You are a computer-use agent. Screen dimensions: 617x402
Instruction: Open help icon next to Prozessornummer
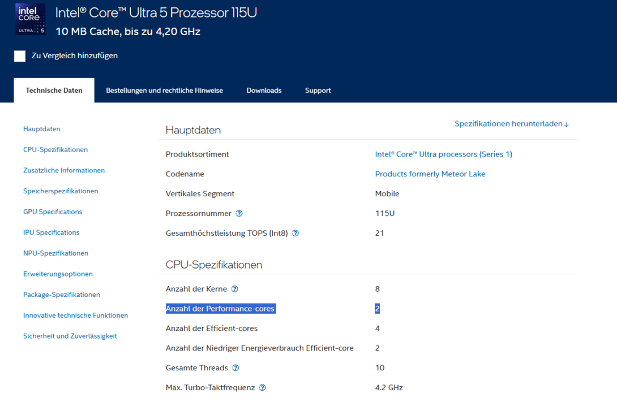tap(239, 213)
